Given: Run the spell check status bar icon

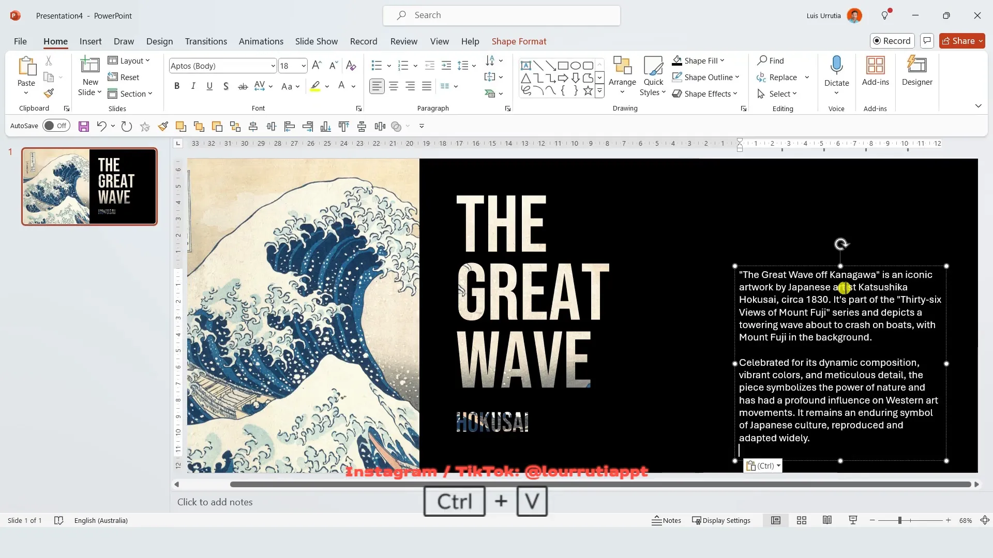Looking at the screenshot, I should 59,520.
